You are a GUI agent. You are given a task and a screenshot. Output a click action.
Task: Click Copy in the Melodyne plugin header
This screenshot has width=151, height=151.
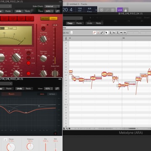point(70,23)
